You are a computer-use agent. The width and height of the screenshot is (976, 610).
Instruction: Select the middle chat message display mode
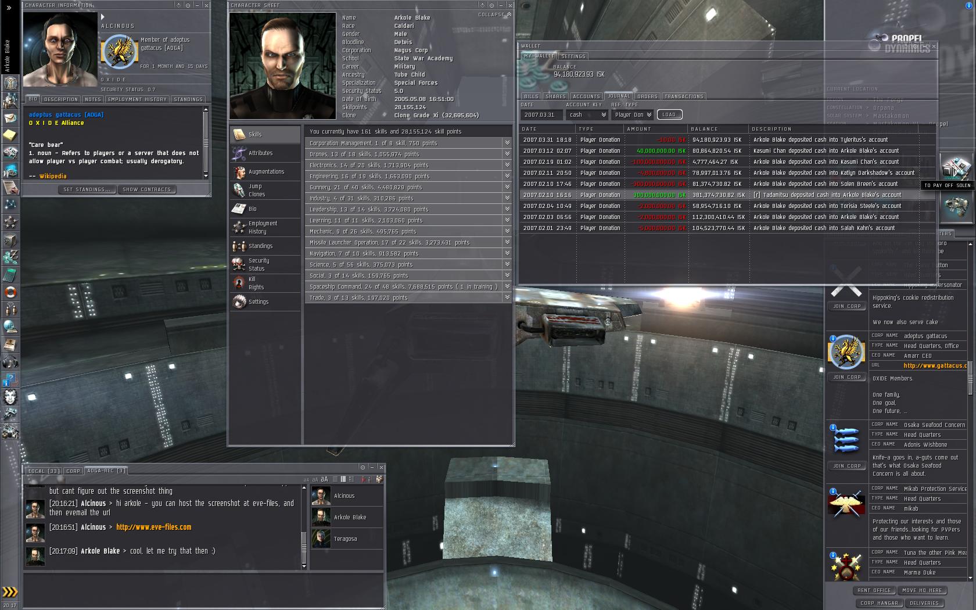343,479
